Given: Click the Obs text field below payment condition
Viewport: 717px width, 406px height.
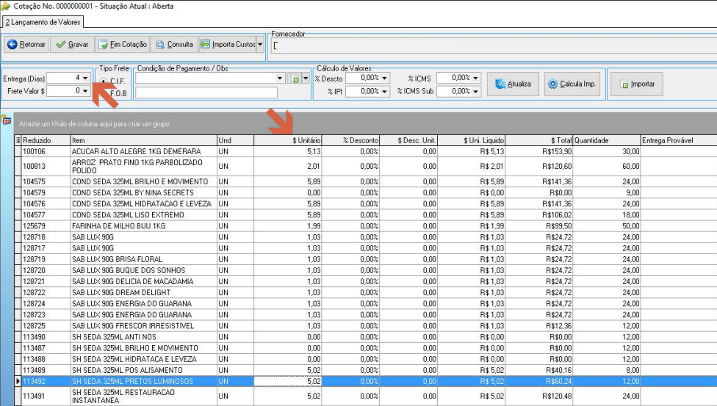Looking at the screenshot, I should pyautogui.click(x=206, y=93).
